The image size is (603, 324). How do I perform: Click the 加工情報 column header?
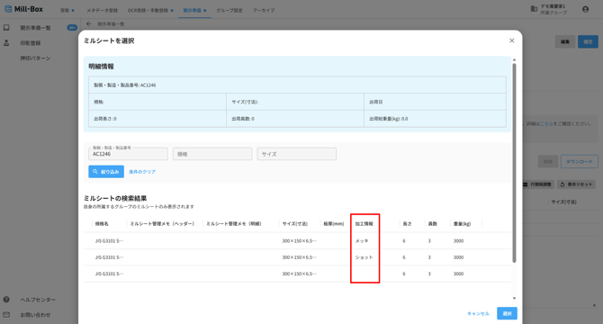364,224
